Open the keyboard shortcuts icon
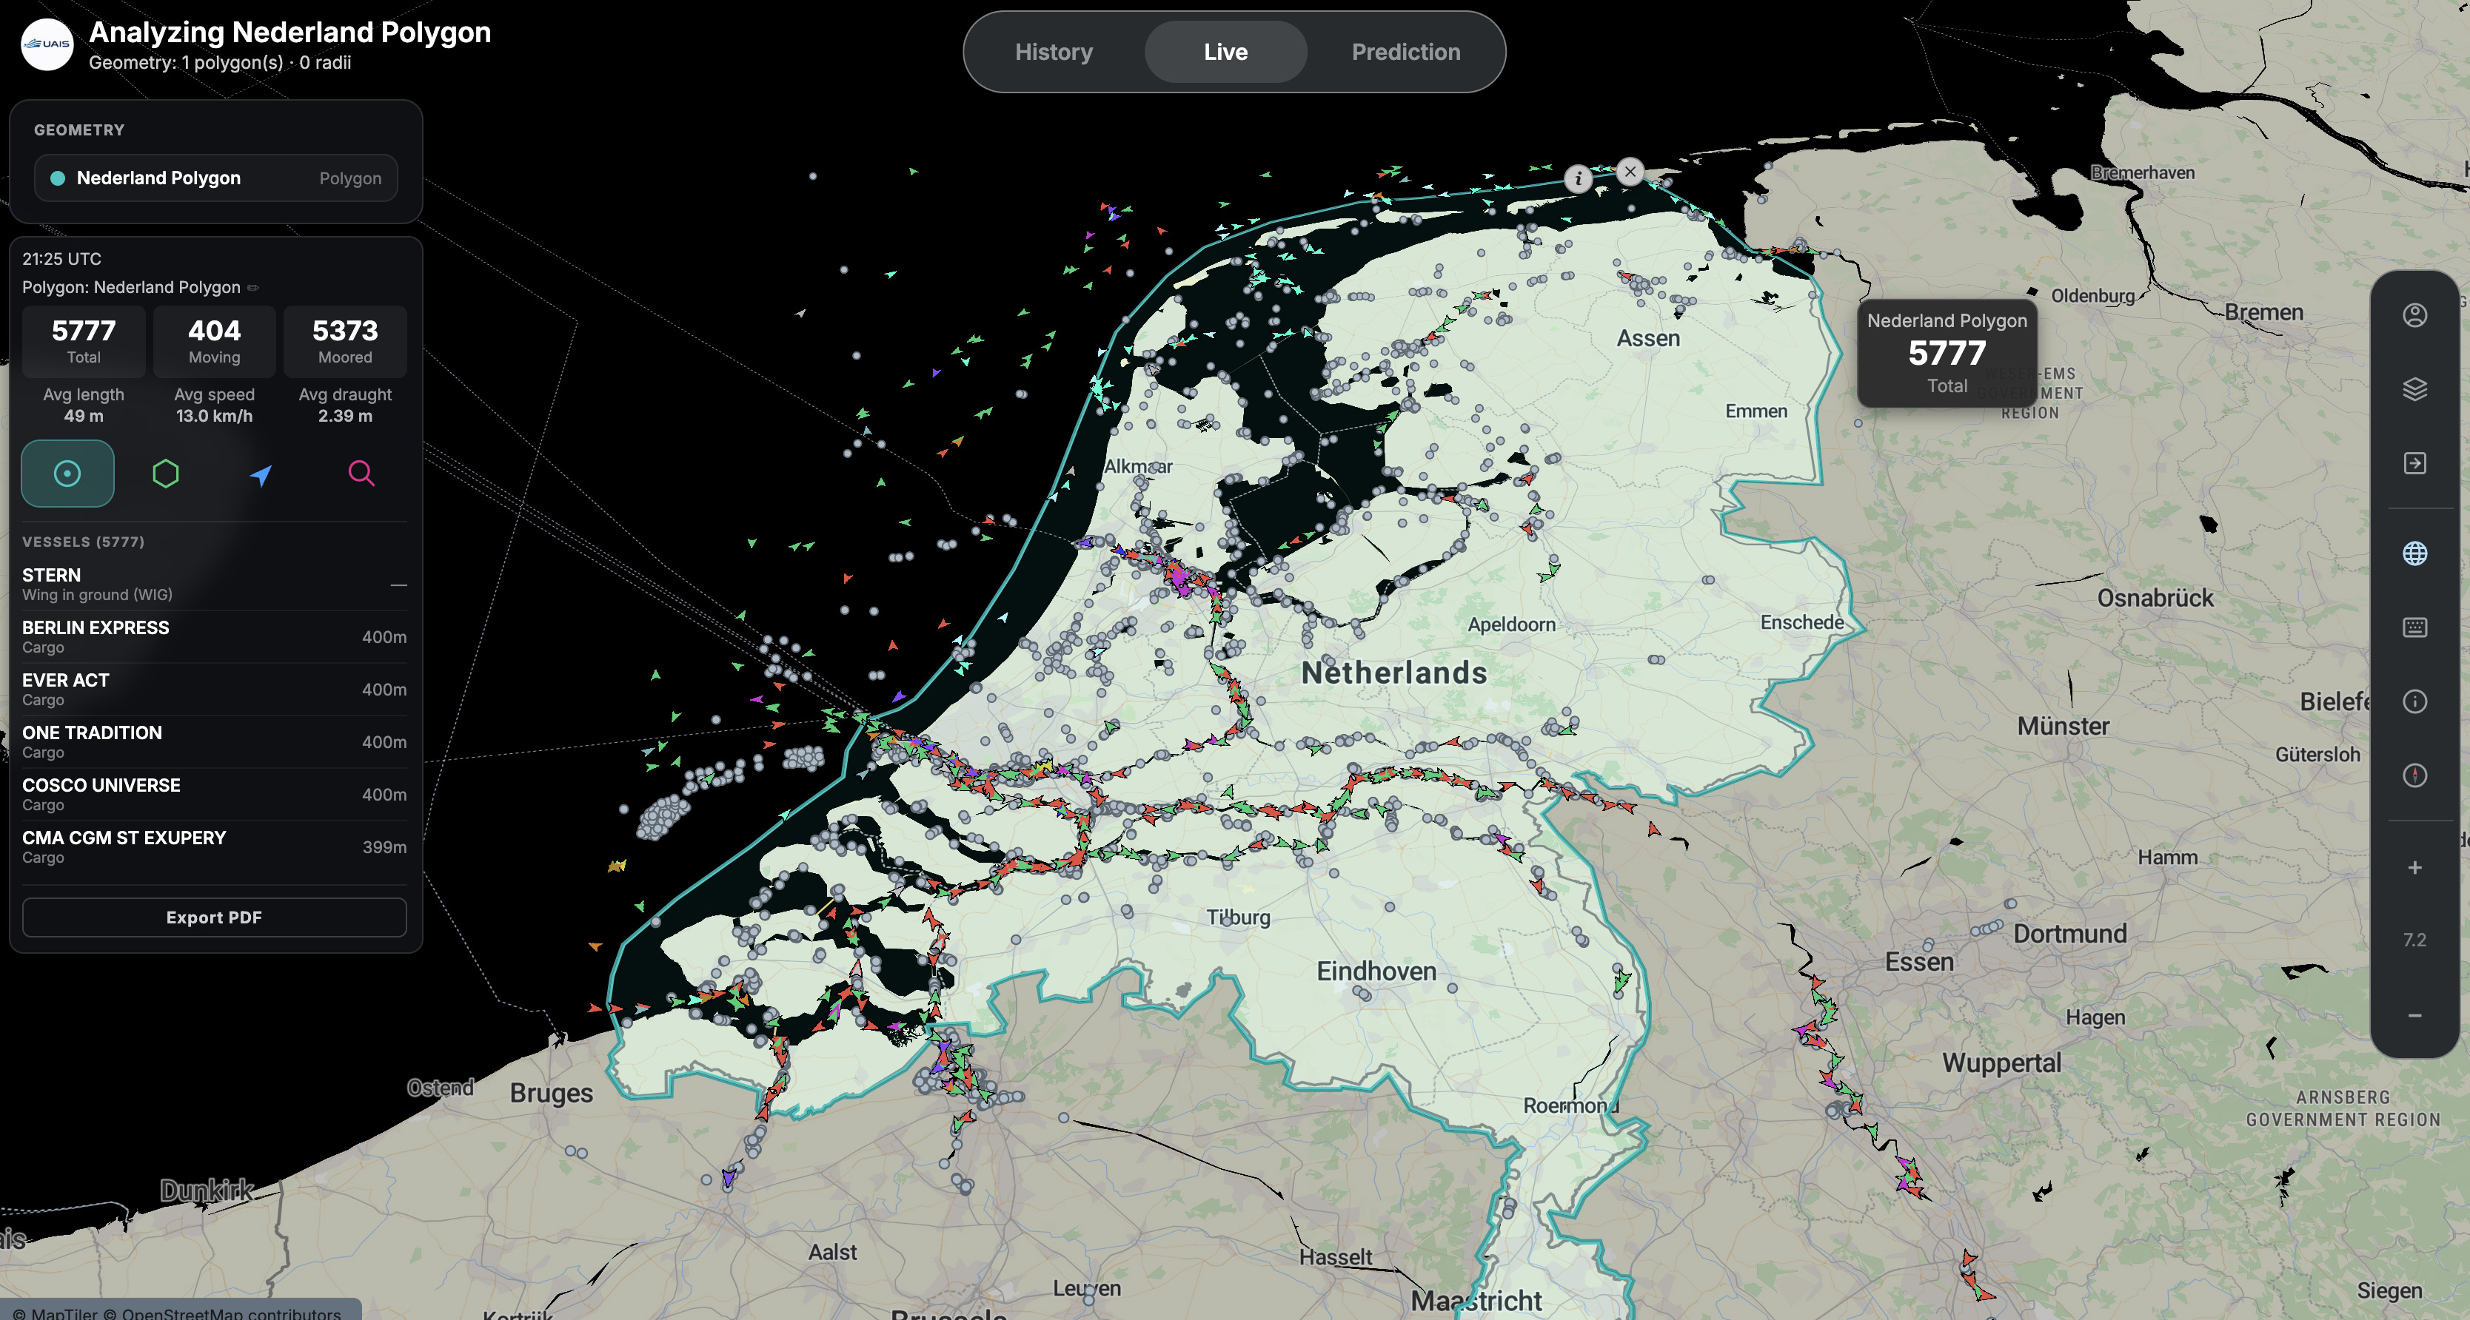 (2414, 627)
